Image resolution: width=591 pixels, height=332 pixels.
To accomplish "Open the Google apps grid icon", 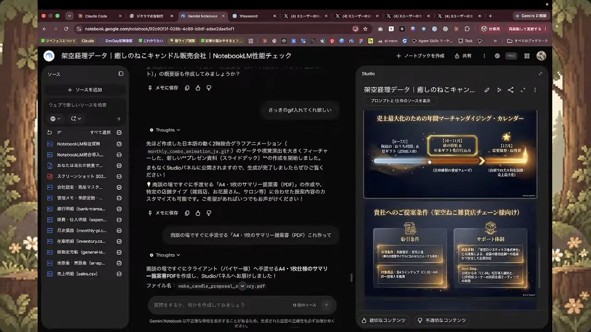I will pyautogui.click(x=527, y=56).
